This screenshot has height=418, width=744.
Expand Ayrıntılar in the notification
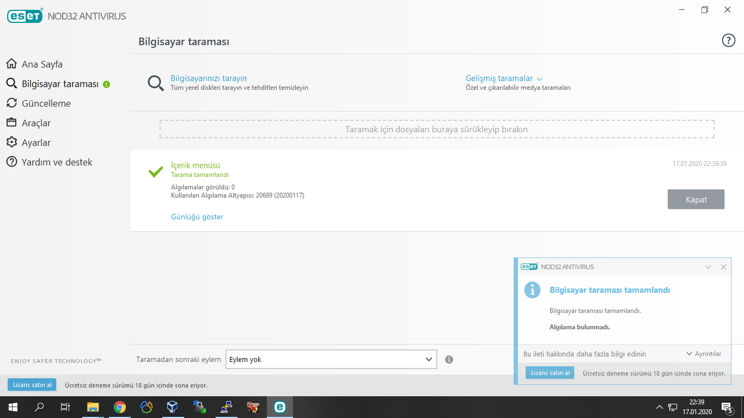(x=704, y=354)
